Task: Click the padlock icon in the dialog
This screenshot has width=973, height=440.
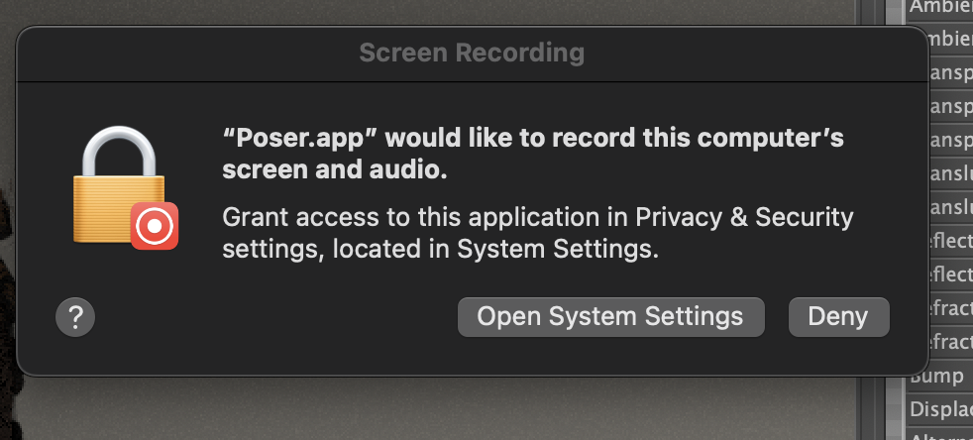Action: (112, 188)
